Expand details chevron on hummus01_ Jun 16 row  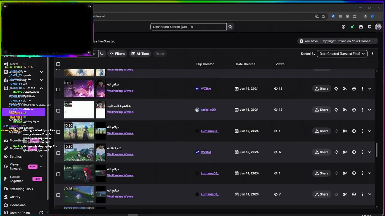pyautogui.click(x=370, y=131)
